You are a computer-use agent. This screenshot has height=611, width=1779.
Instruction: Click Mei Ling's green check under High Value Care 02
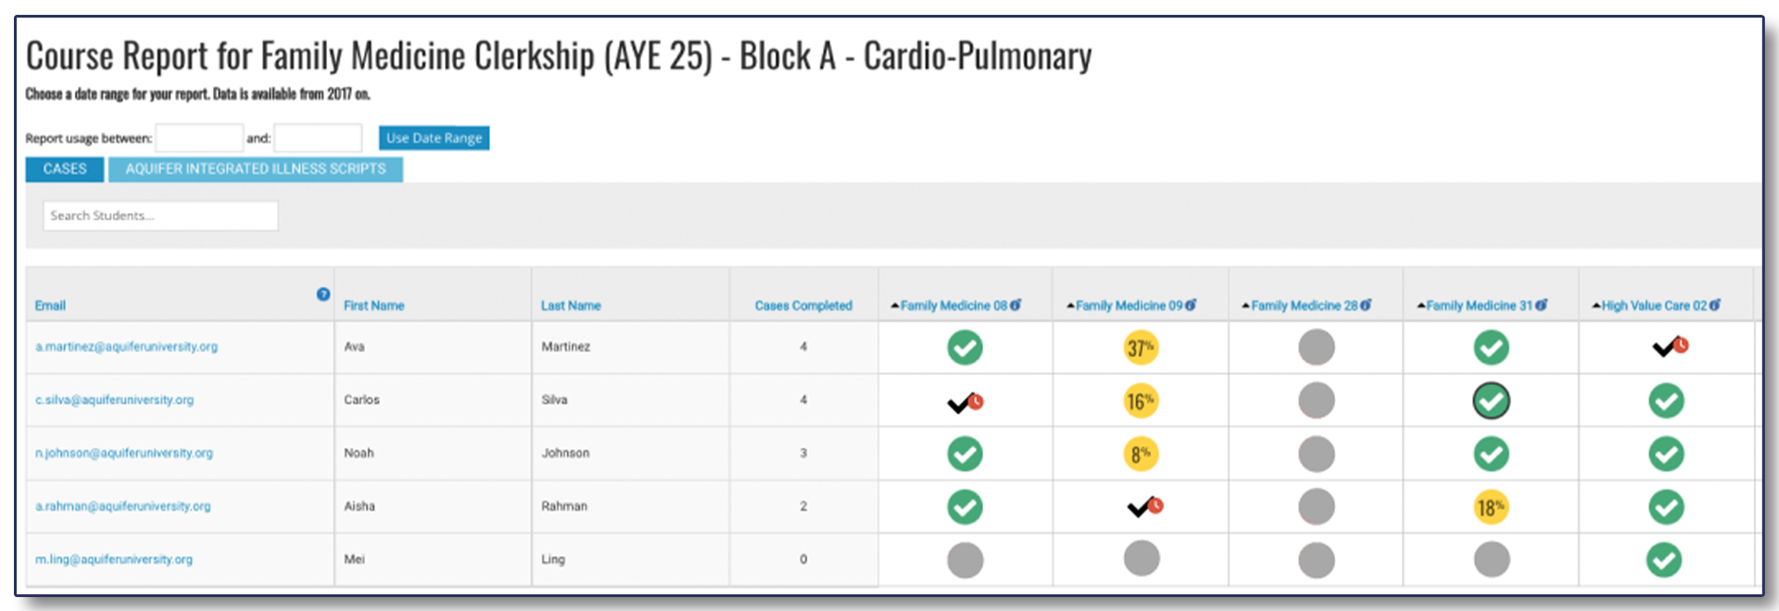pos(1664,560)
